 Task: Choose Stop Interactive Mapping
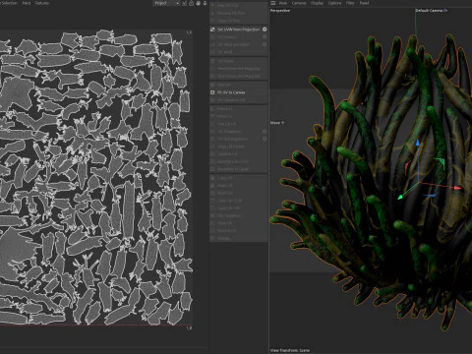(x=238, y=76)
